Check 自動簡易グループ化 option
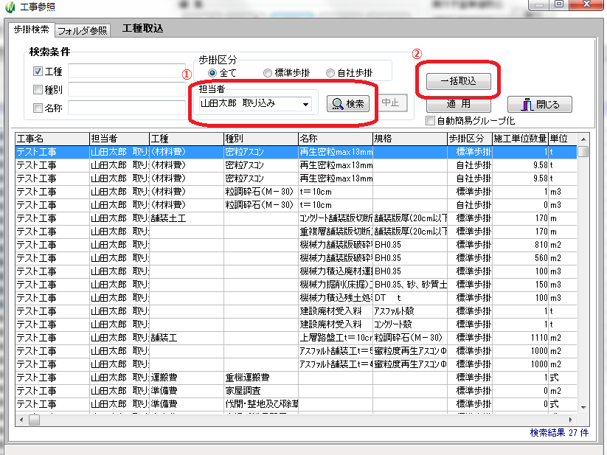 point(430,121)
